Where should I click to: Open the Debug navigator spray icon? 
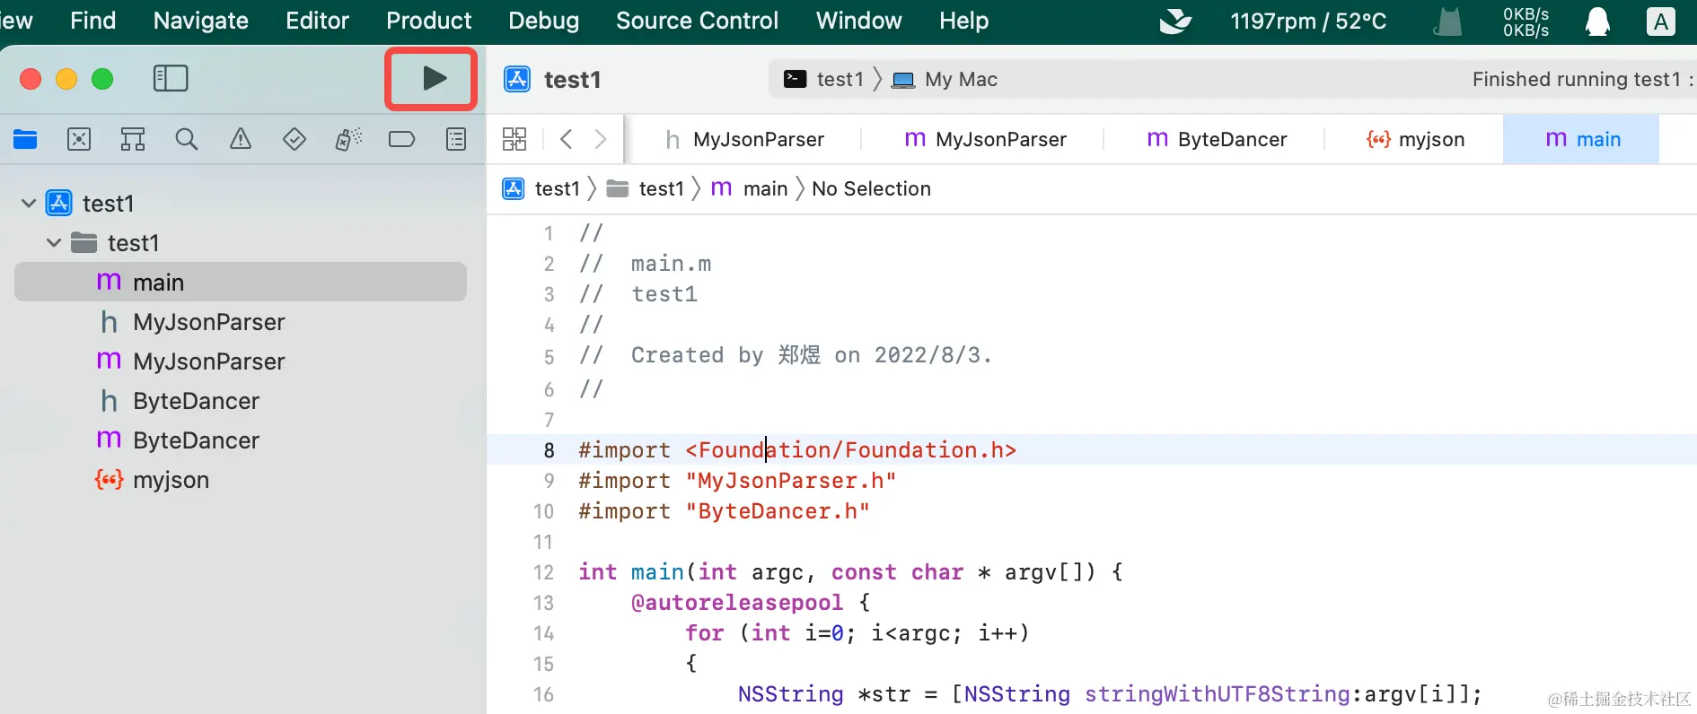348,139
